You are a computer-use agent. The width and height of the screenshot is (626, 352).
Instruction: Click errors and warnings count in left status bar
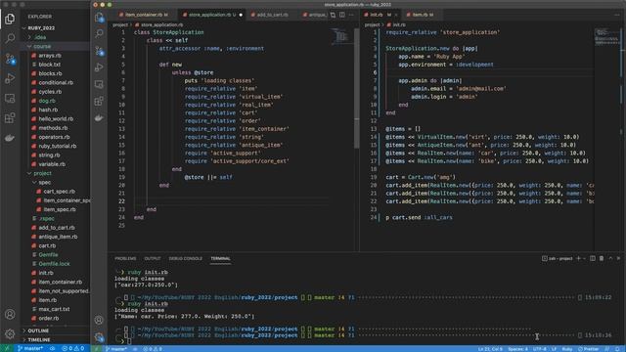[x=73, y=348]
